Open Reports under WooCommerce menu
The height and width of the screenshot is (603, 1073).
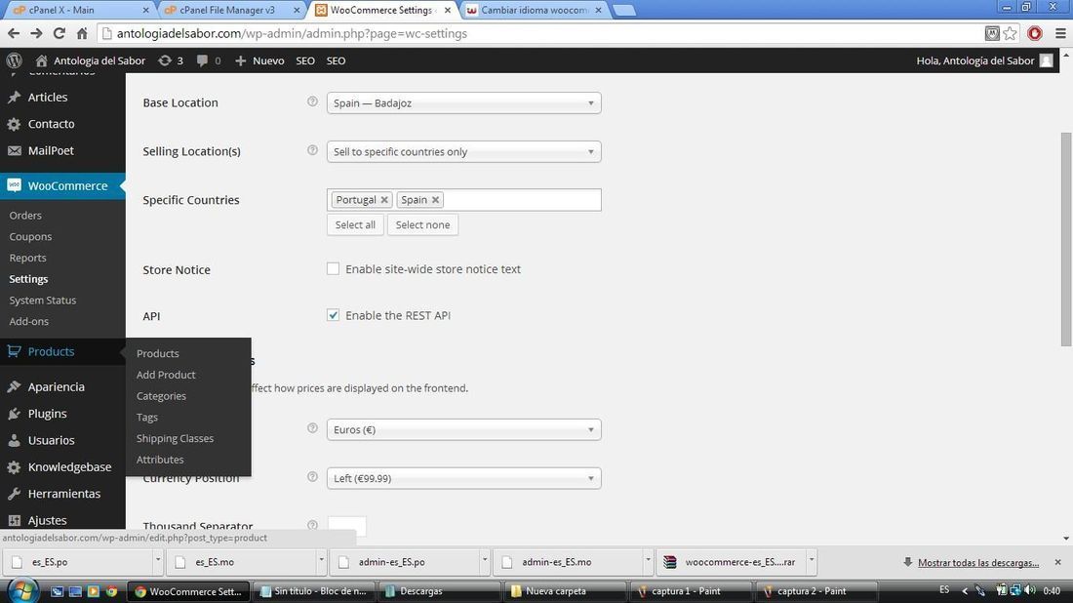(x=27, y=258)
